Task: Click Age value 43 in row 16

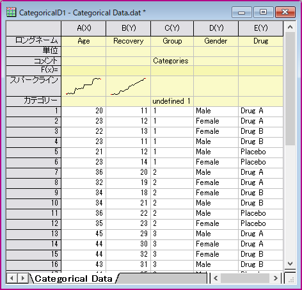Action: [84, 265]
